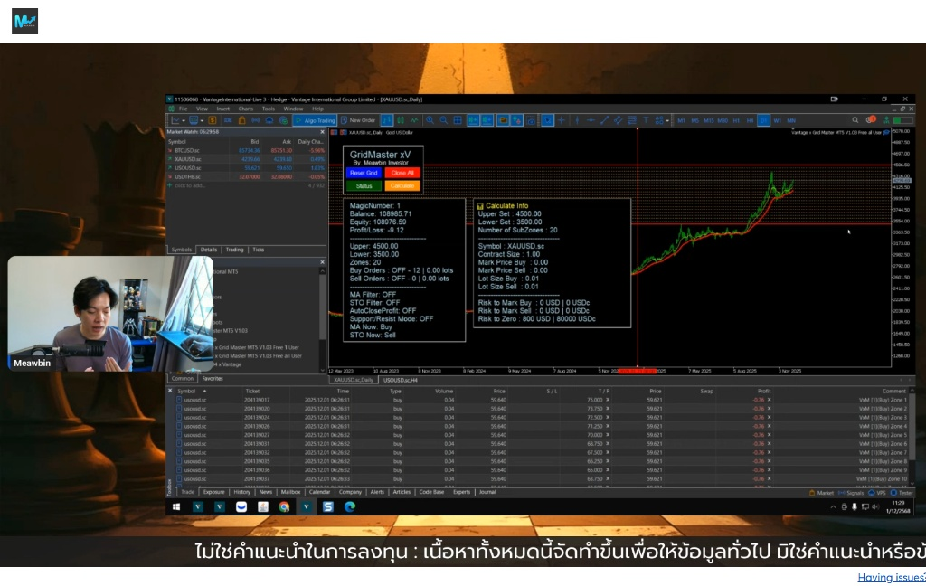Viewport: 926px width, 586px height.
Task: Open the Charts menu
Action: coord(245,109)
